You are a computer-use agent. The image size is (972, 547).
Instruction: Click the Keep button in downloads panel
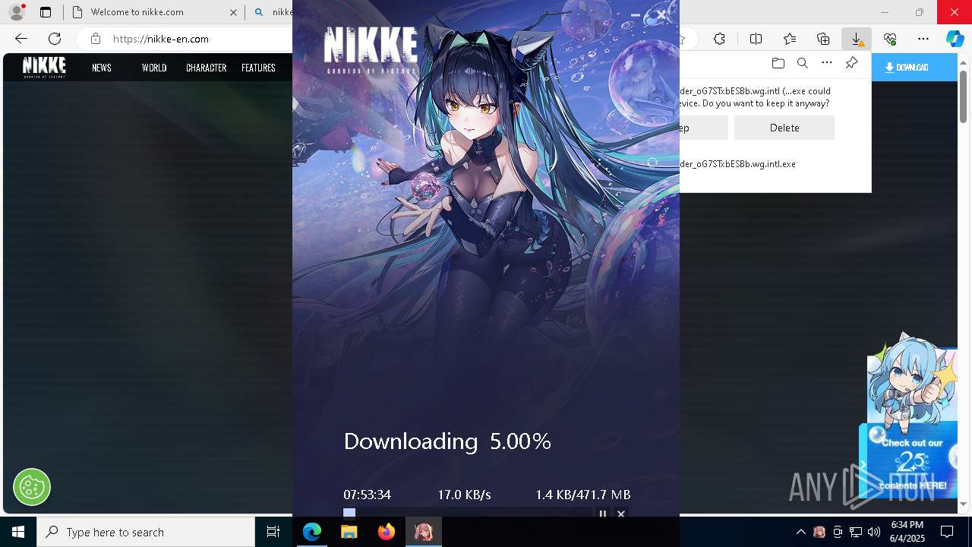click(x=704, y=128)
